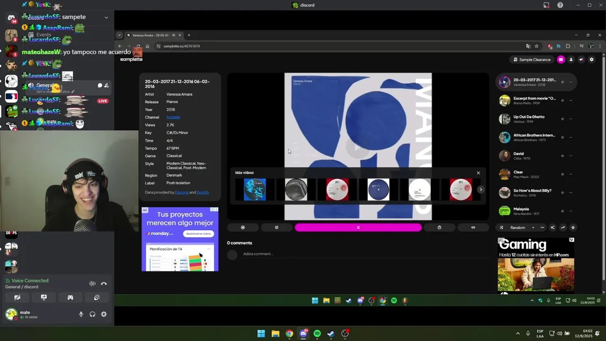Favorite Malaysia by Nino Nardini star

tap(562, 211)
